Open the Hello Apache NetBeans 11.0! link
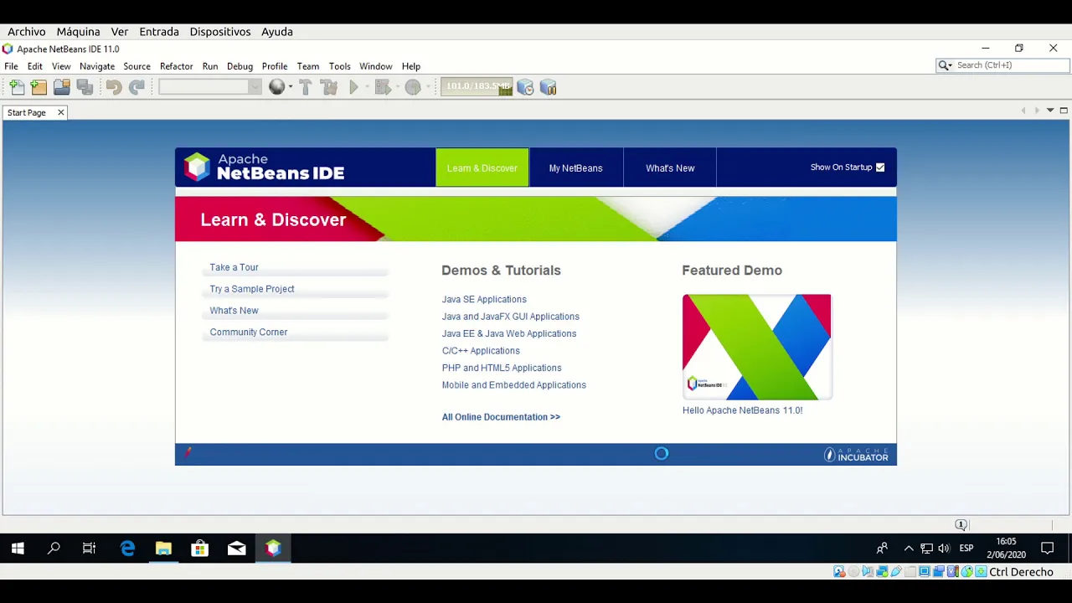This screenshot has height=603, width=1072. click(x=742, y=410)
